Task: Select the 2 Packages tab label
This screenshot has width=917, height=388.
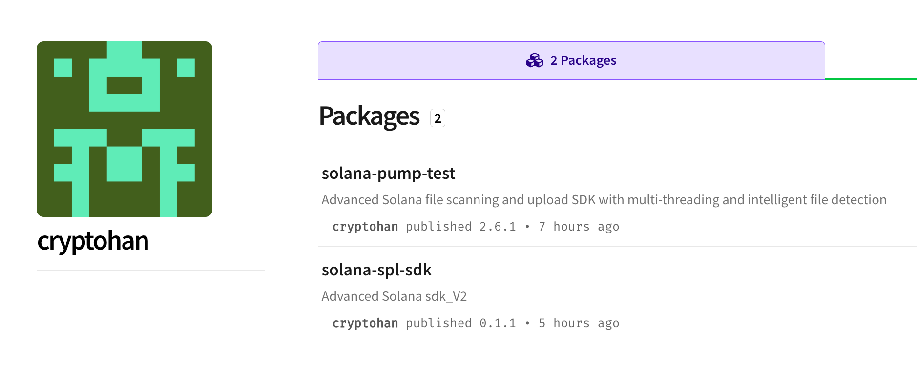Action: (583, 60)
